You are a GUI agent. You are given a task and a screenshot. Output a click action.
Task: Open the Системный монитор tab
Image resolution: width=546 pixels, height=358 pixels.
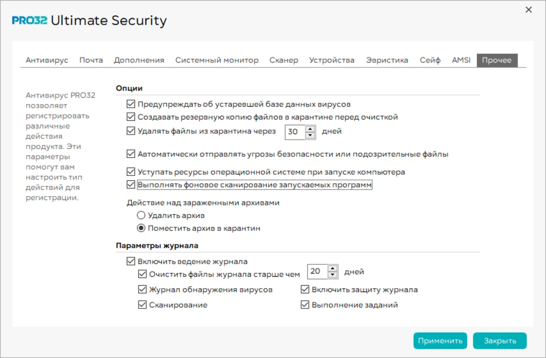[217, 60]
